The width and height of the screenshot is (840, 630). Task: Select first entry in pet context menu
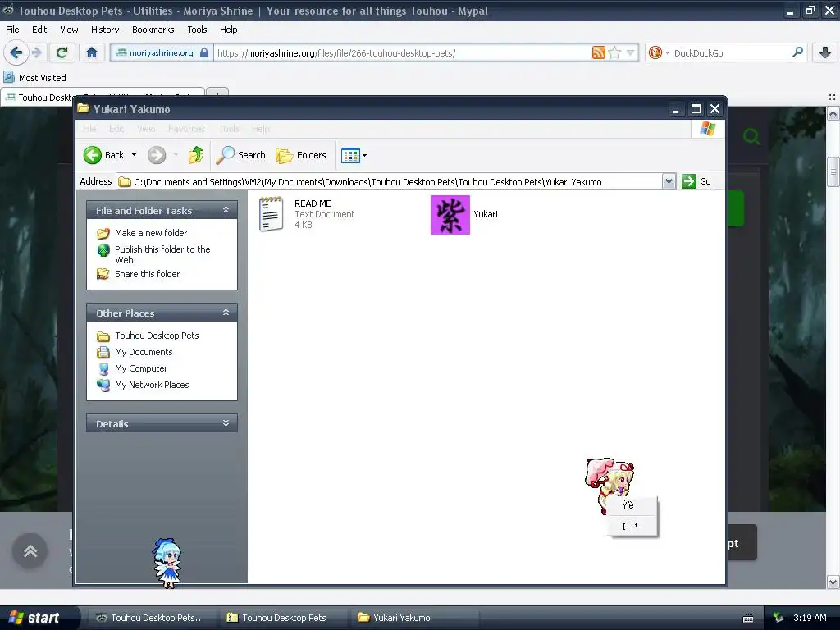click(632, 505)
